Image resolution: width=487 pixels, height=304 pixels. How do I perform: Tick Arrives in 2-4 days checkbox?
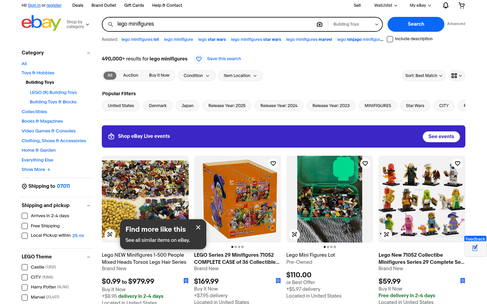tap(25, 216)
